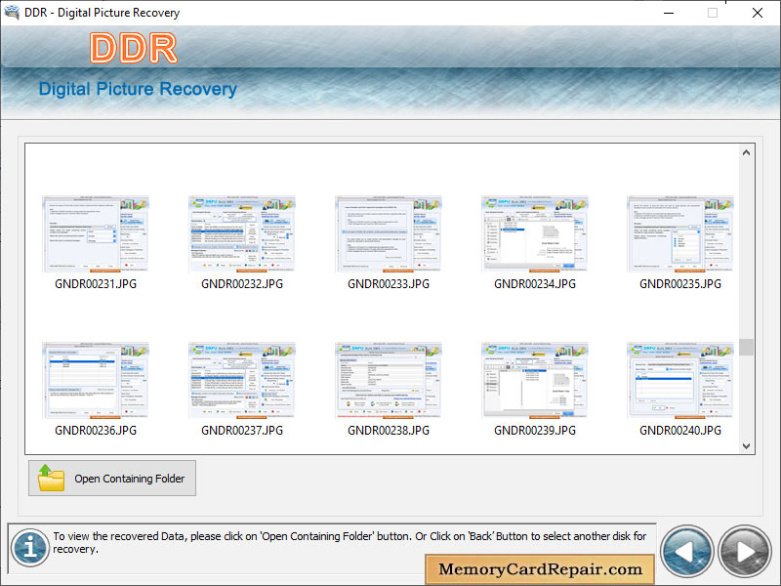Click the vertical scrollbar thumb in the file list
Image resolution: width=781 pixels, height=586 pixels.
click(x=746, y=347)
